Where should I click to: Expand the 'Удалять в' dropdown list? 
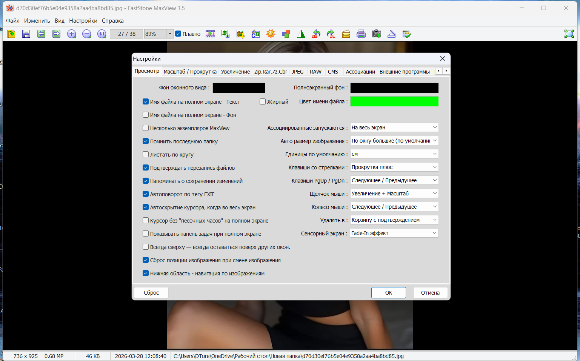(x=394, y=220)
